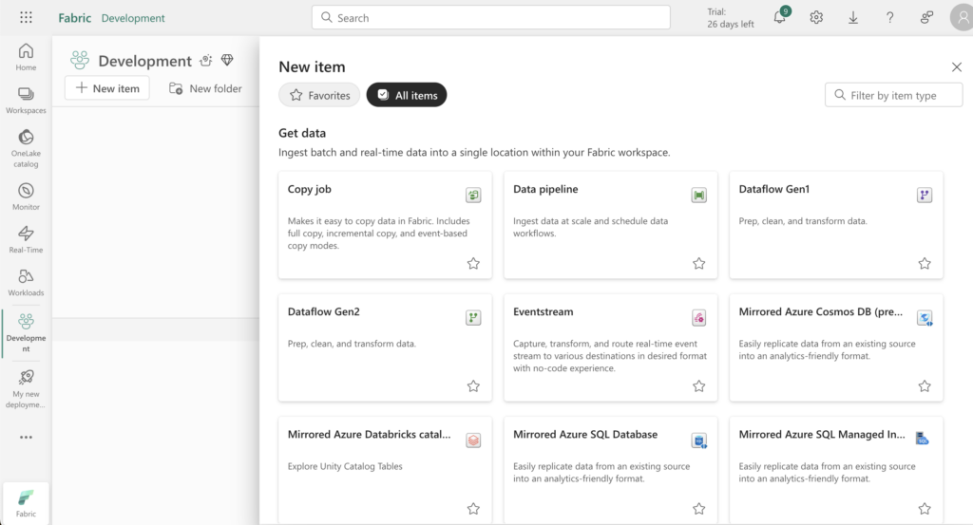Open the Monitor hub
Viewport: 973px width, 525px height.
coord(26,196)
